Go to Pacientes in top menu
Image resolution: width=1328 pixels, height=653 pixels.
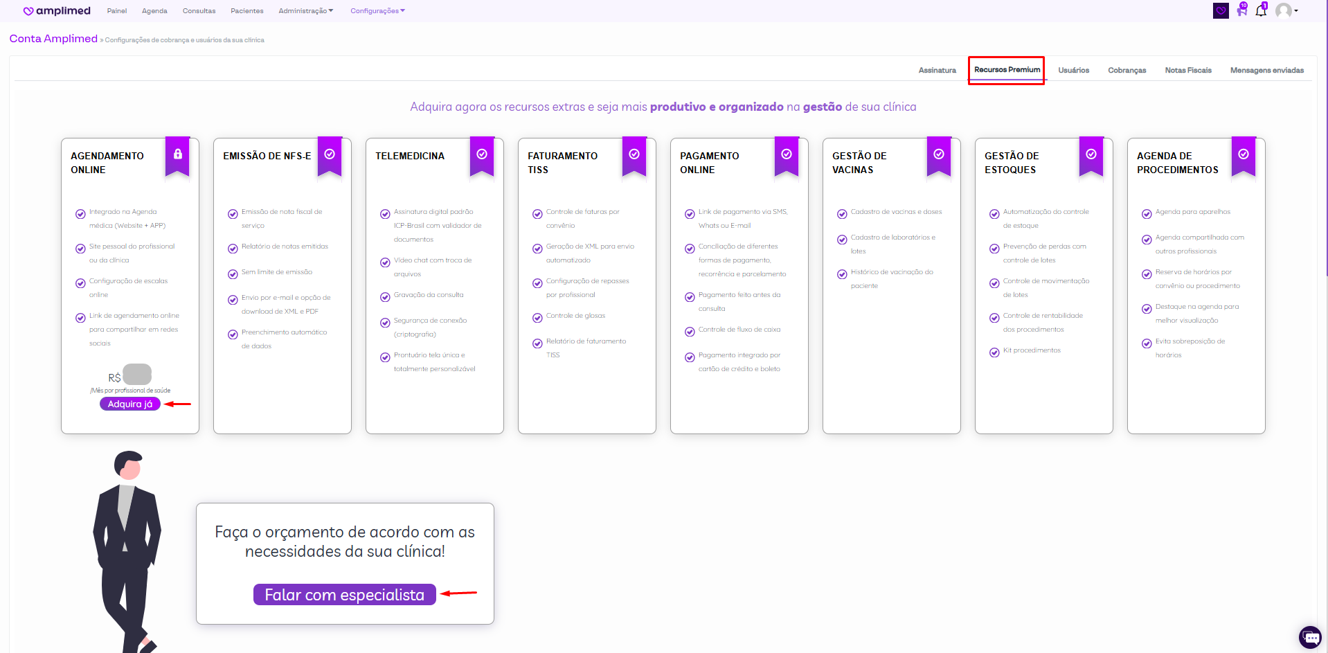246,11
